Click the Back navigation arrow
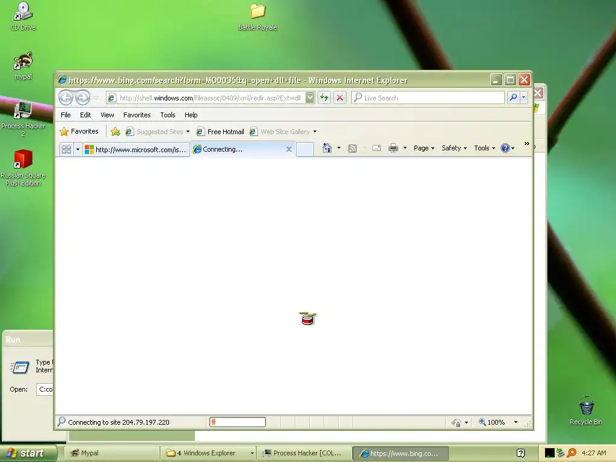 tap(66, 97)
